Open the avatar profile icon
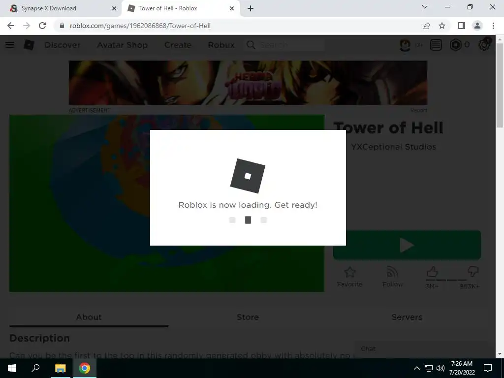The width and height of the screenshot is (504, 378). pyautogui.click(x=405, y=45)
